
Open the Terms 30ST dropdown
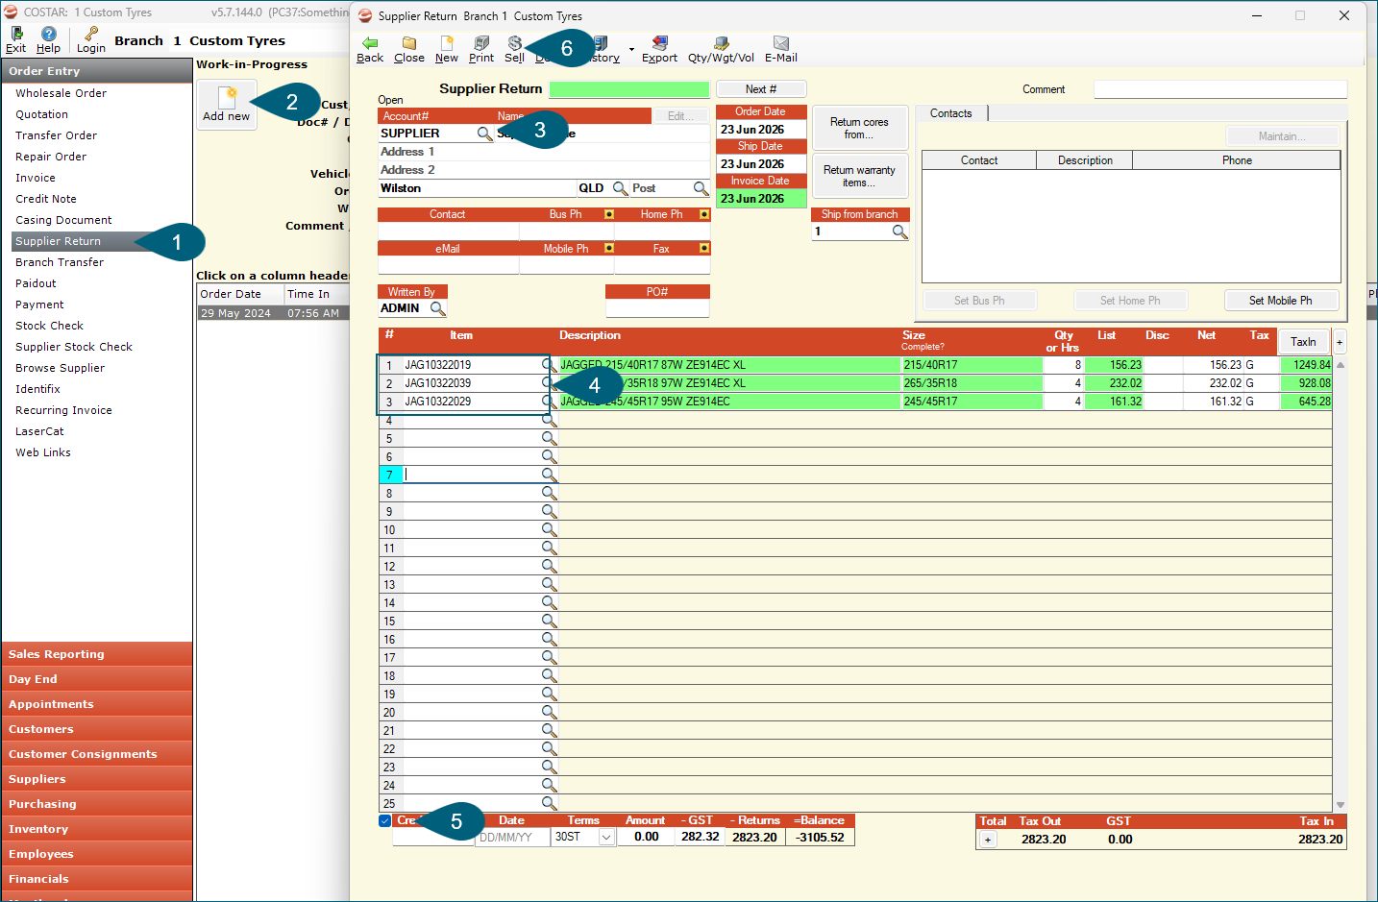pos(606,837)
